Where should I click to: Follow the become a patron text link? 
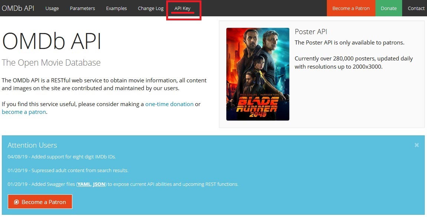24,112
